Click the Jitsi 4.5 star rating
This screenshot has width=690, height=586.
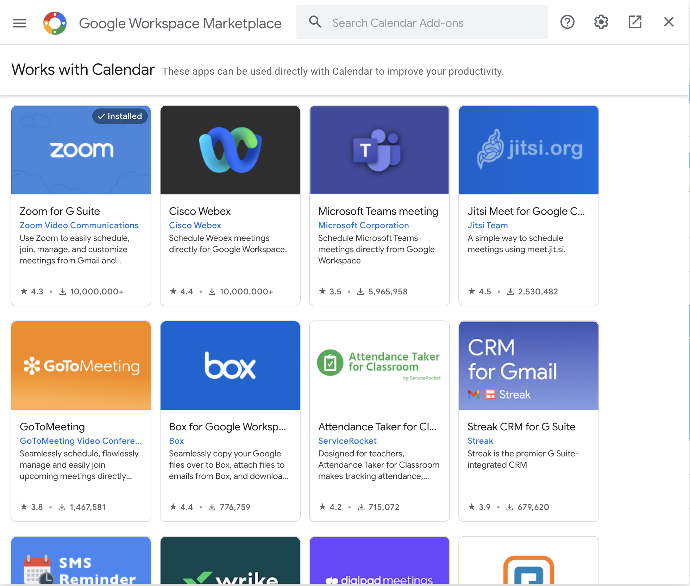(x=479, y=292)
